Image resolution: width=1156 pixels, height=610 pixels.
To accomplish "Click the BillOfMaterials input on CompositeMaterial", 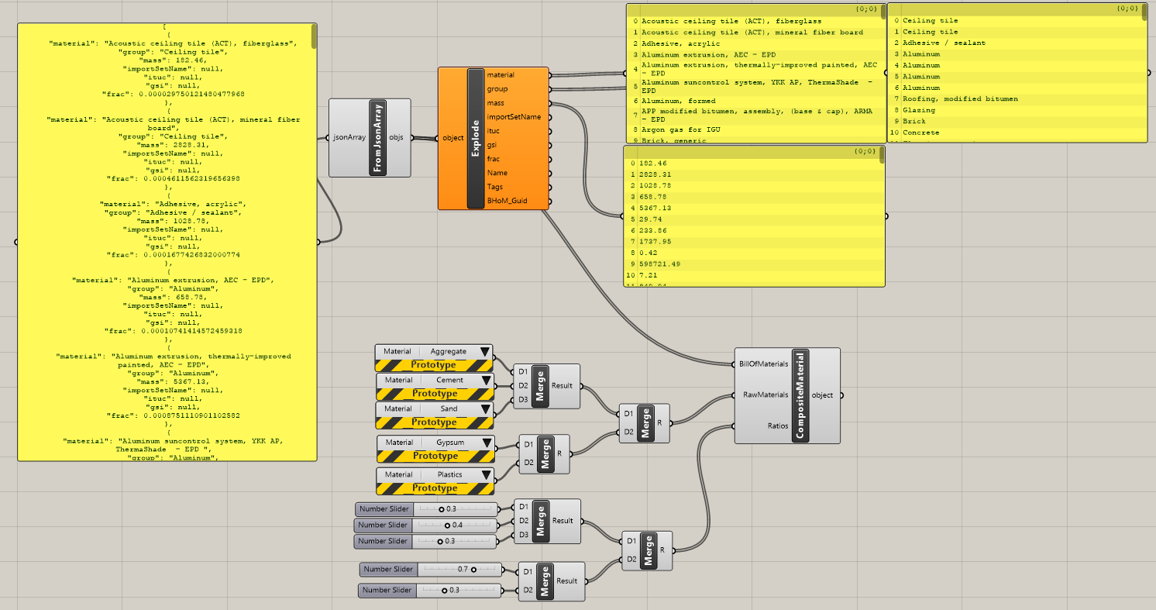I will (x=763, y=364).
